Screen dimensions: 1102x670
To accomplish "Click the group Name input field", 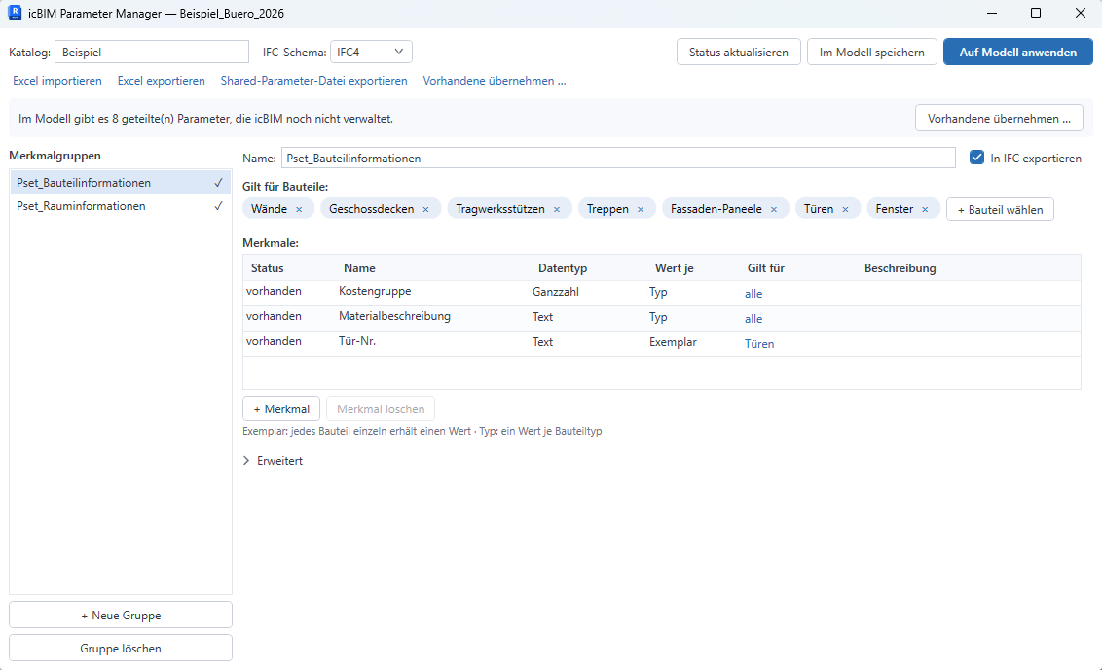I will click(618, 158).
